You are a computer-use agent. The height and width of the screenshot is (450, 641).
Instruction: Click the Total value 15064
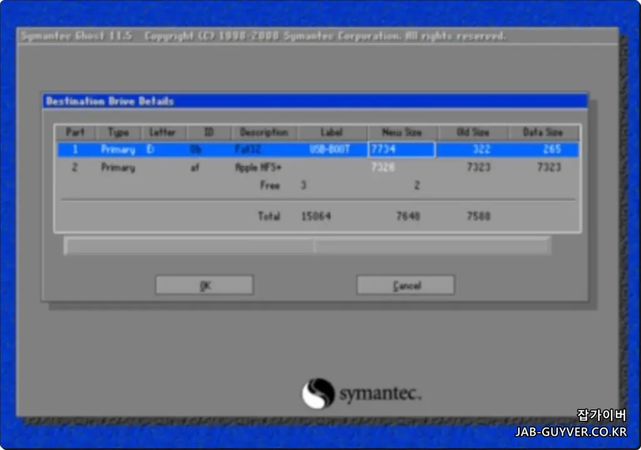click(x=316, y=216)
